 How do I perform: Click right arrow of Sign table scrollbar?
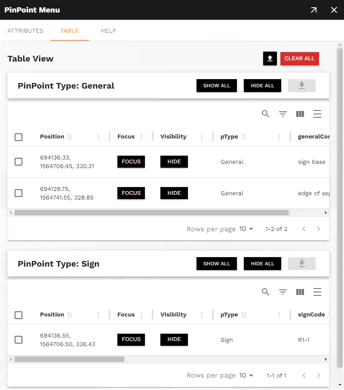click(326, 359)
